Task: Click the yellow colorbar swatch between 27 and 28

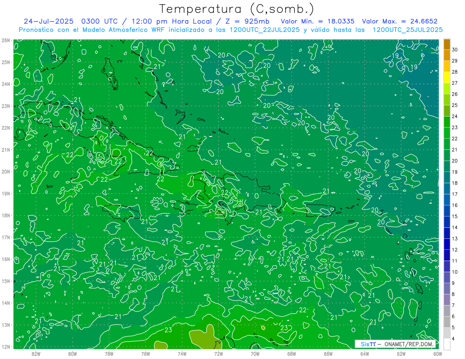Action: click(x=447, y=77)
